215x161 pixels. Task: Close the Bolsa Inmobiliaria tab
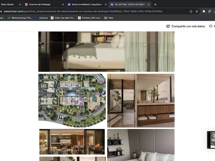click(x=106, y=5)
